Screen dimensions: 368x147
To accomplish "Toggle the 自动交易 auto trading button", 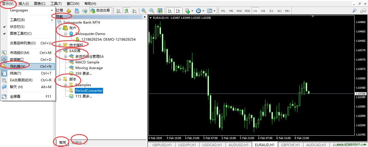I will click(x=100, y=11).
